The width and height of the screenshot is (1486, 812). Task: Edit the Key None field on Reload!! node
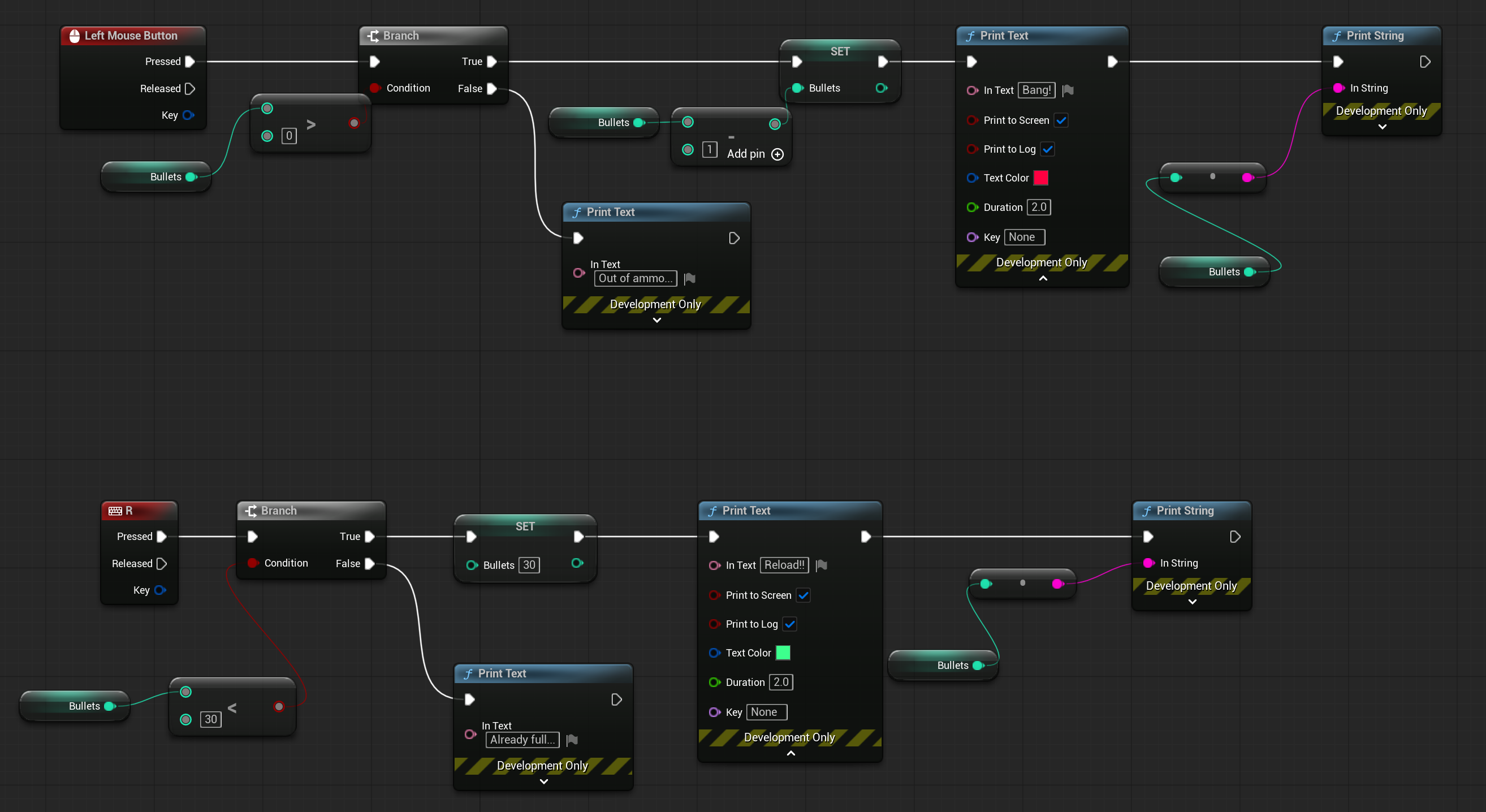[x=767, y=712]
